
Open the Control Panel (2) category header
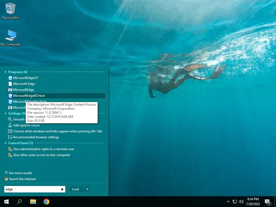[20, 143]
